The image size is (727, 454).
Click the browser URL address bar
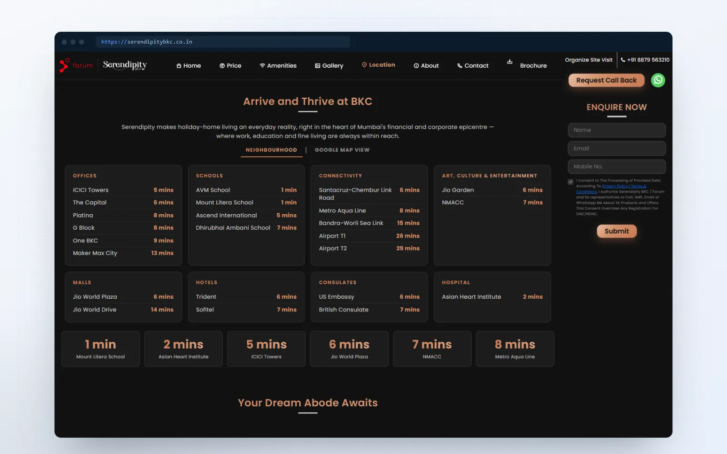click(223, 42)
